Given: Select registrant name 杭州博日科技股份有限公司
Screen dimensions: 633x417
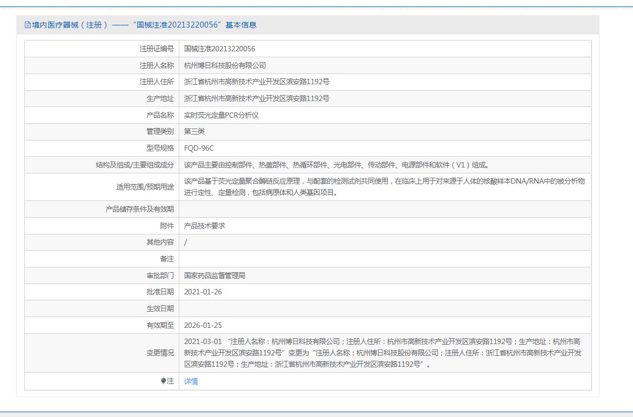Looking at the screenshot, I should coord(225,65).
